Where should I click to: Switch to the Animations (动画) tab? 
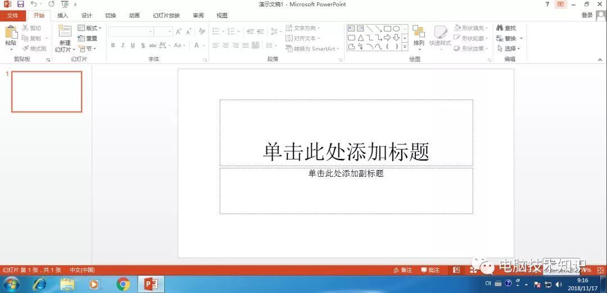134,16
